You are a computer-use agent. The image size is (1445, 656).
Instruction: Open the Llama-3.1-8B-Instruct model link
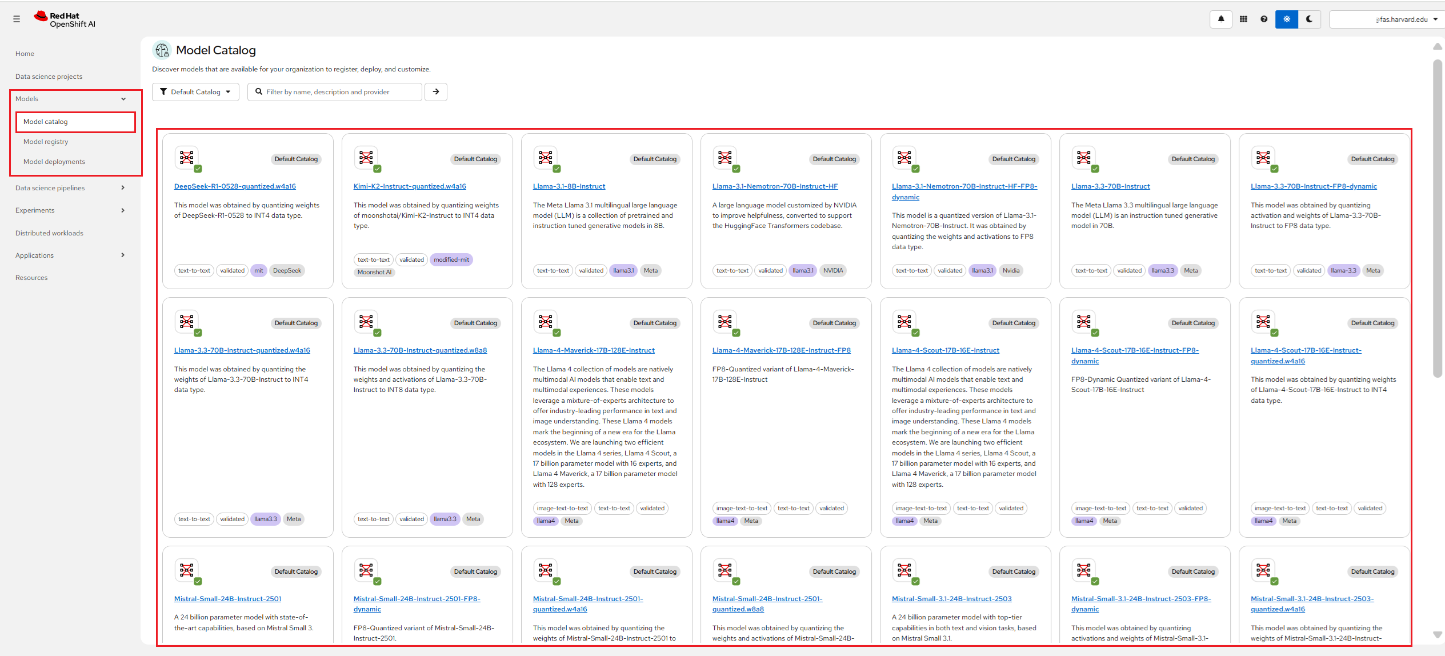coord(569,186)
